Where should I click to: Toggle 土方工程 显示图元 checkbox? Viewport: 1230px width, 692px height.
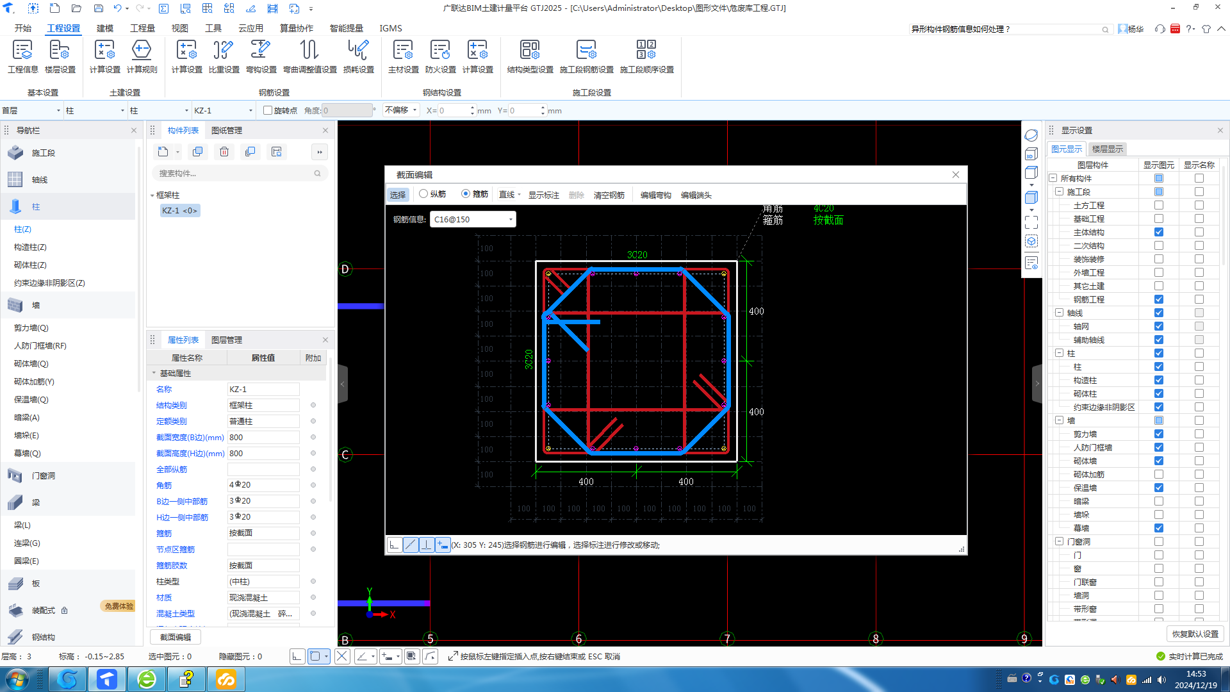click(1158, 205)
